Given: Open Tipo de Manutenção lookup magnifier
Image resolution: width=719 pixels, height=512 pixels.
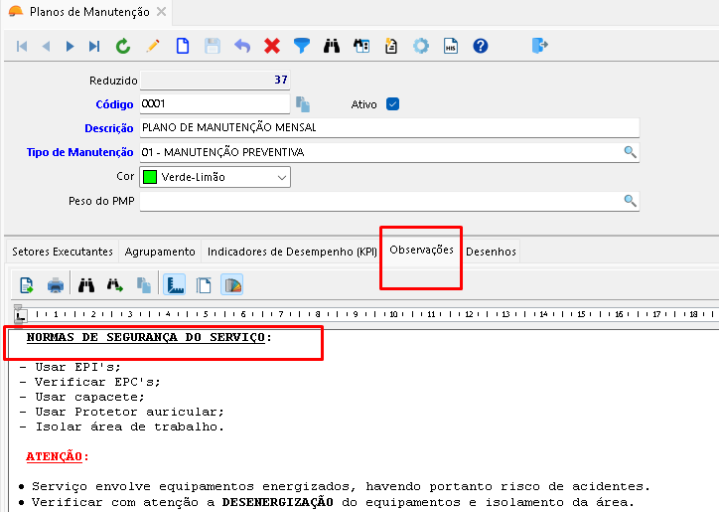Looking at the screenshot, I should (x=629, y=152).
